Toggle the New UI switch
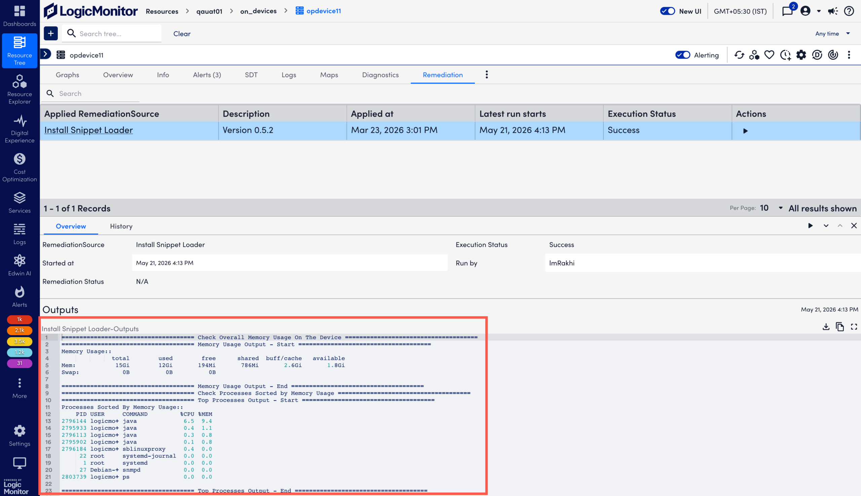 coord(667,11)
